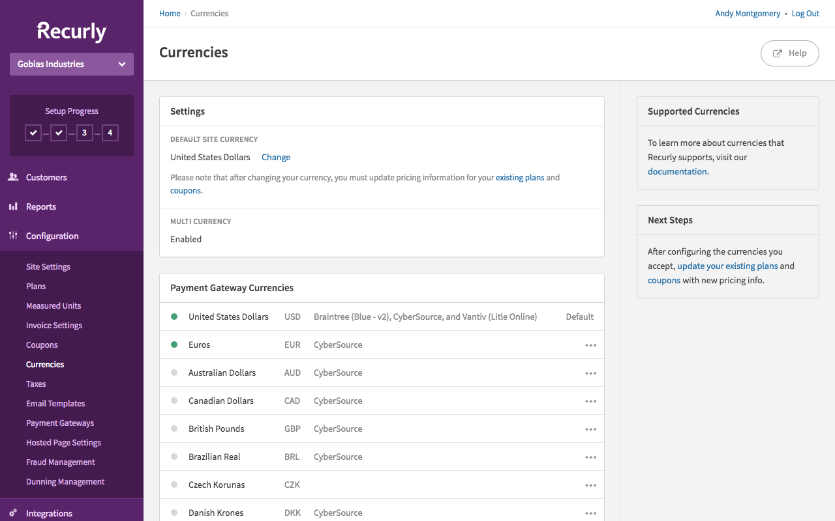
Task: Open the Recurly documentation link
Action: [676, 171]
